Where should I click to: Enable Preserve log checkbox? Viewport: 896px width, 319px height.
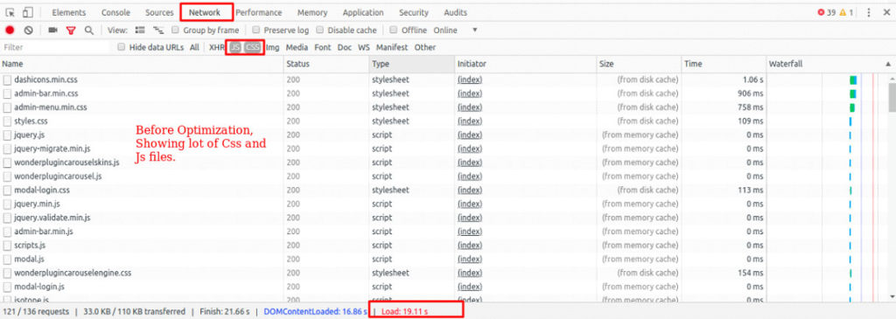(x=256, y=31)
